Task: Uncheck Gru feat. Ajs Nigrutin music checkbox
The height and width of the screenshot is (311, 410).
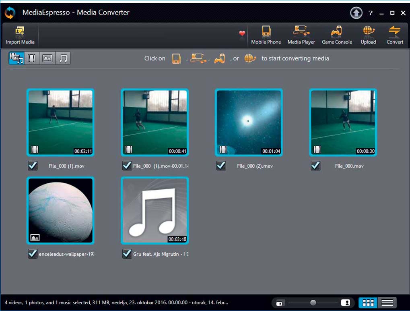Action: pos(127,254)
